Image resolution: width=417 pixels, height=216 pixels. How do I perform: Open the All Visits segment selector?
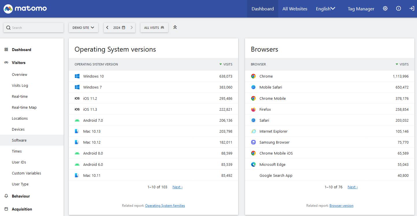[154, 28]
